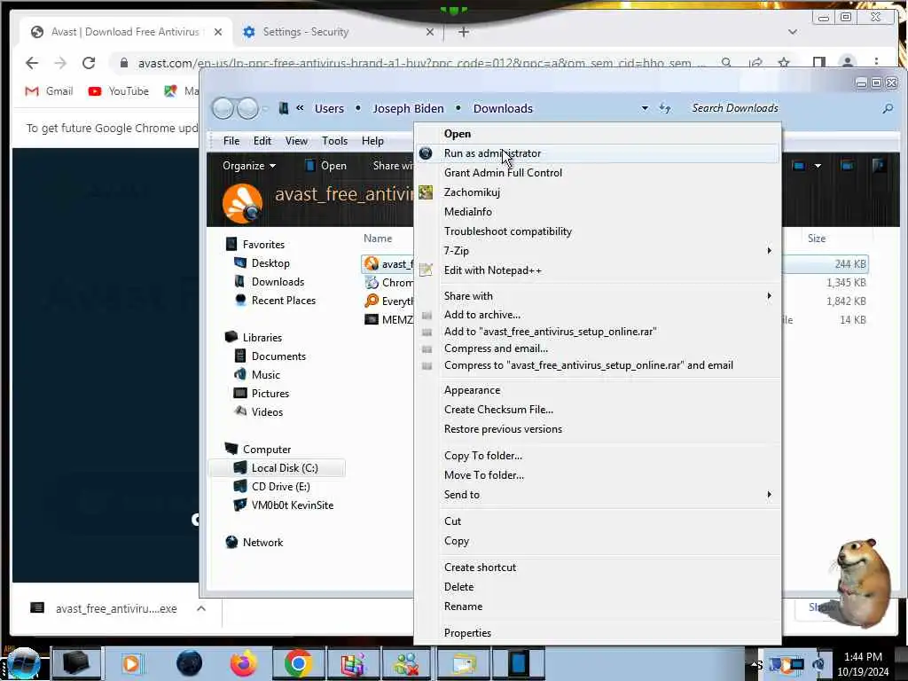This screenshot has width=908, height=681.
Task: Click the Search Downloads field
Action: tap(782, 108)
